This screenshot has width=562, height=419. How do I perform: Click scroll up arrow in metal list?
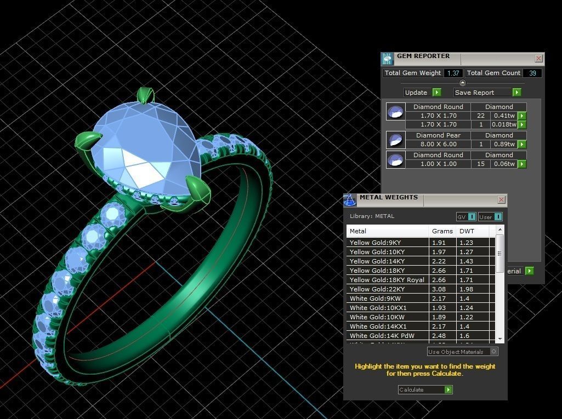[501, 229]
